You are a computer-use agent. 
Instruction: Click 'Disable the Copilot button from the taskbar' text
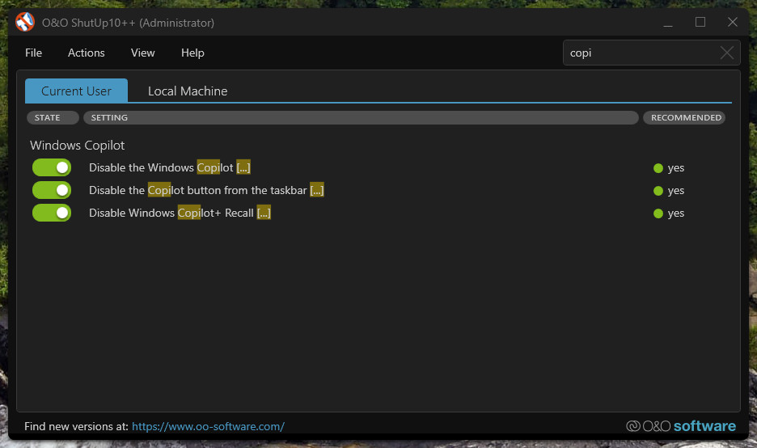(x=198, y=190)
